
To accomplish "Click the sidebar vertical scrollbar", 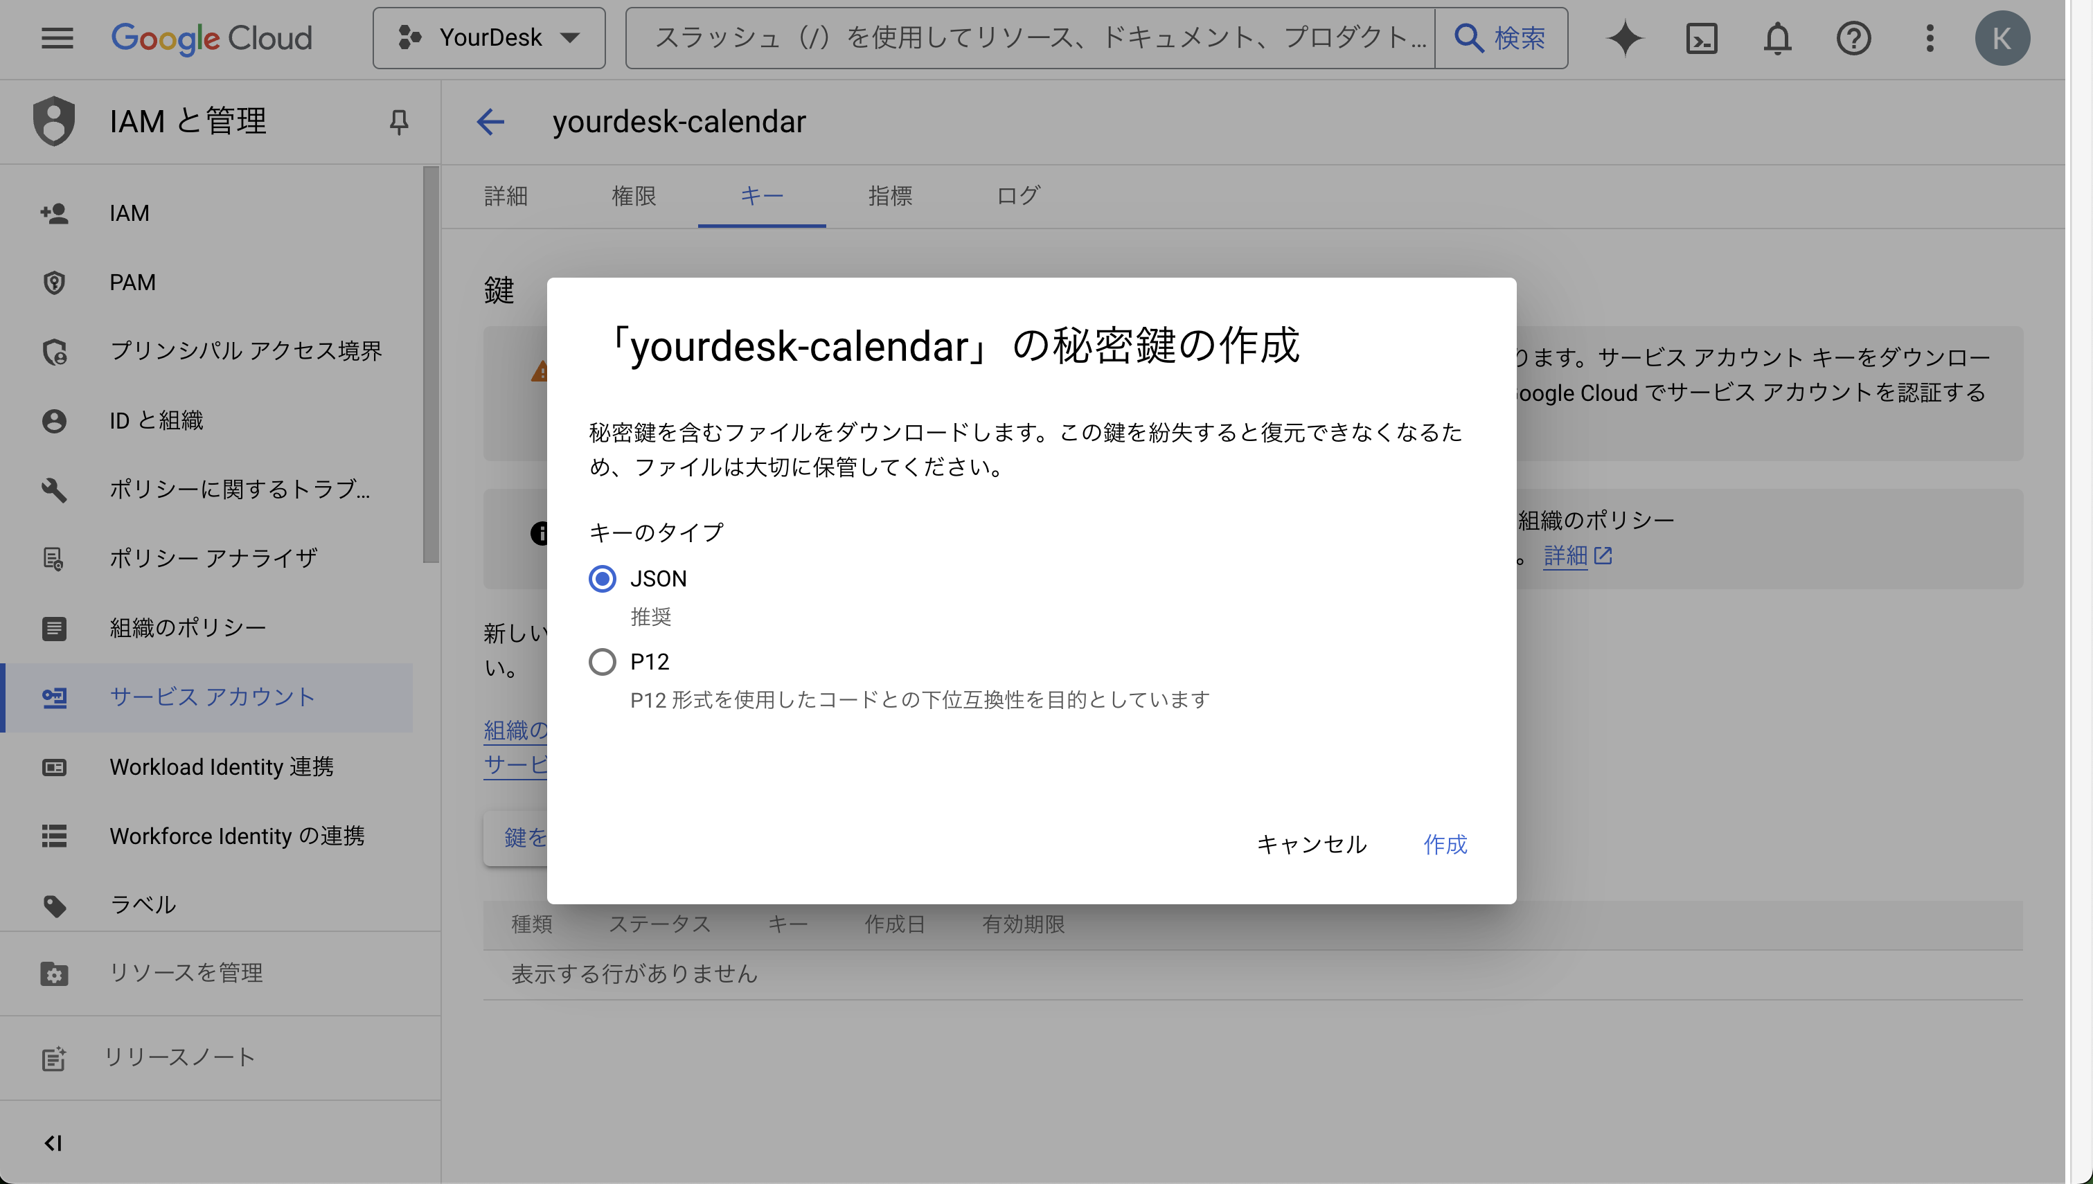I will click(430, 365).
